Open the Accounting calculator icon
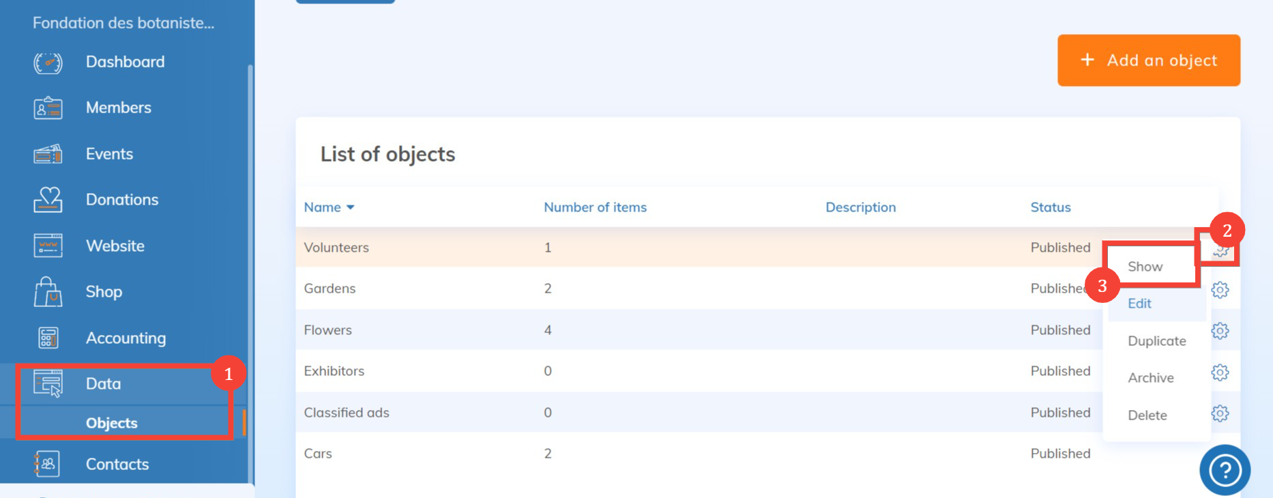 tap(48, 338)
